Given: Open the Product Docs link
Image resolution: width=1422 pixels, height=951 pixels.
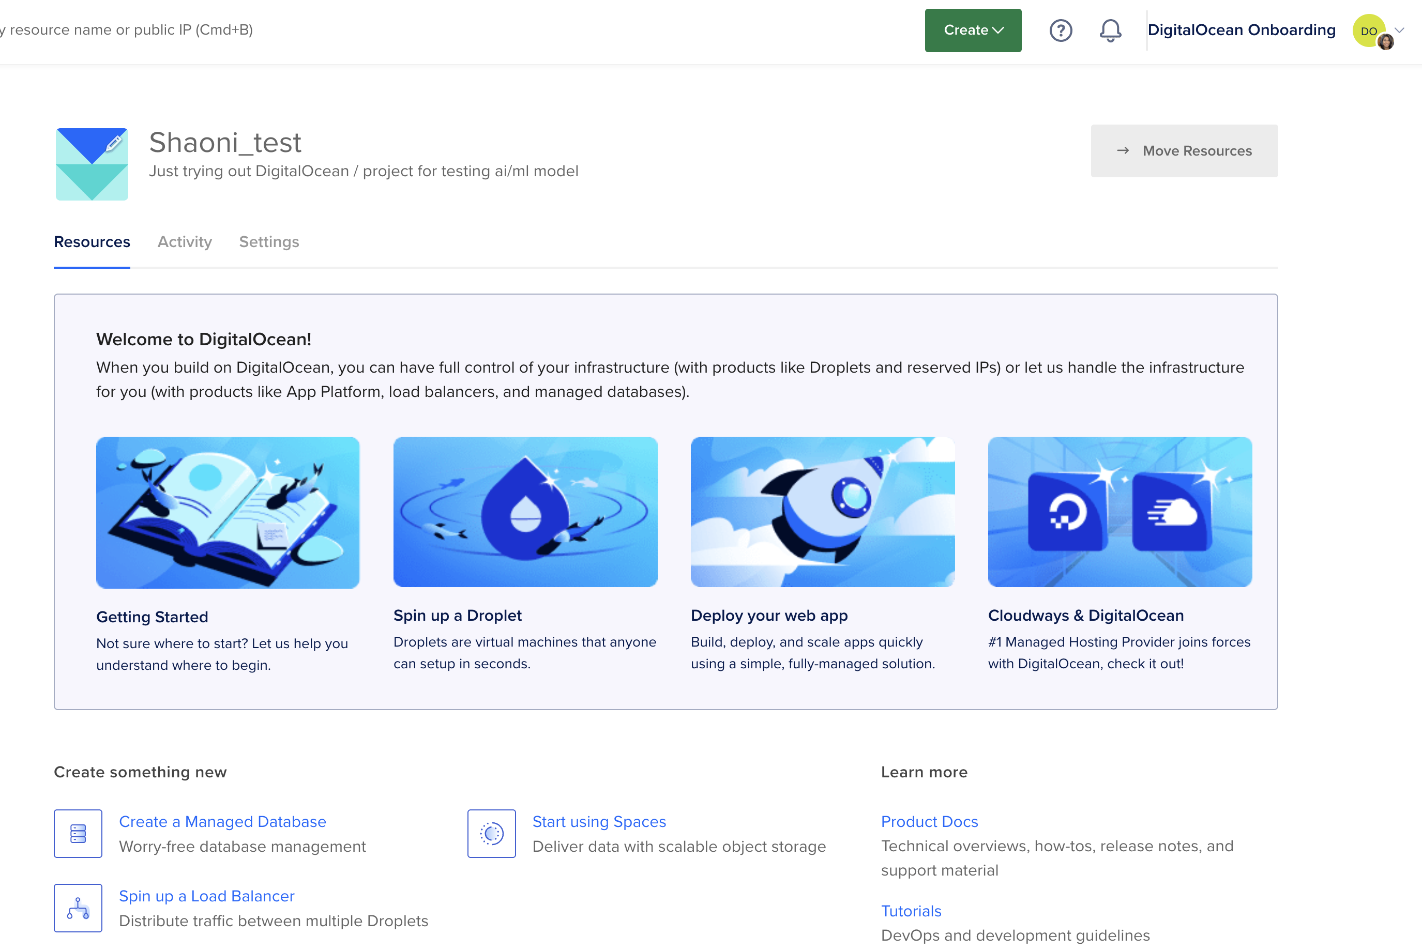Looking at the screenshot, I should click(x=929, y=821).
